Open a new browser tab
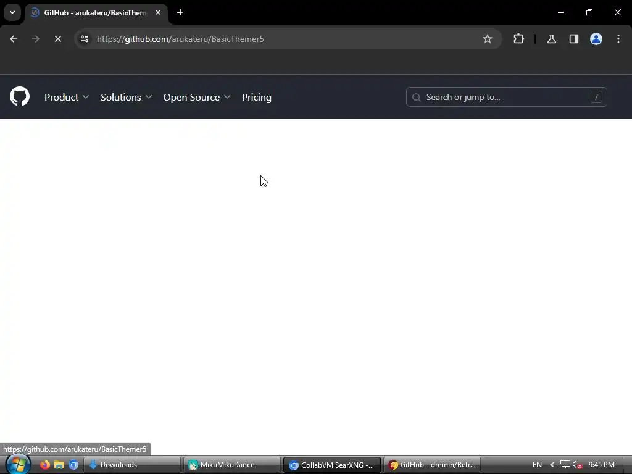632x474 pixels. [x=180, y=12]
